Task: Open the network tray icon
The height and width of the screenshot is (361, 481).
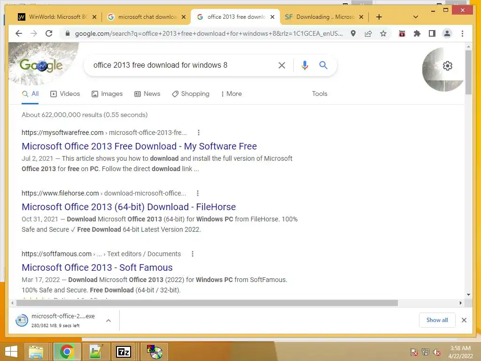Action: [x=426, y=352]
